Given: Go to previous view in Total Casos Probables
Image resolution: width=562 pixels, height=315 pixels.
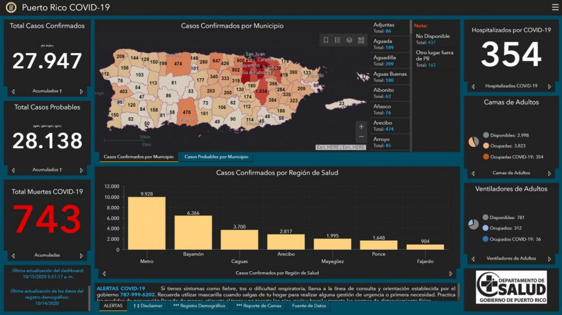Looking at the screenshot, I should pos(13,170).
